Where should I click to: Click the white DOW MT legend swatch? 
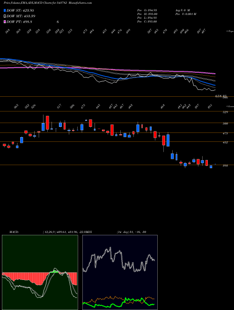point(5,16)
